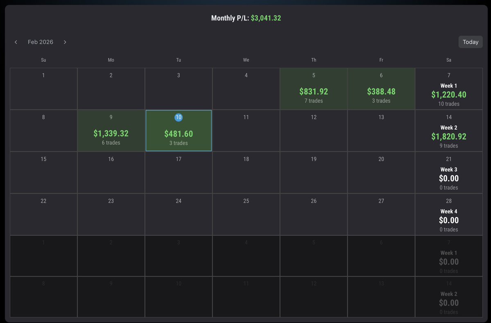Select day 19 cell
The height and width of the screenshot is (323, 491).
tap(314, 172)
